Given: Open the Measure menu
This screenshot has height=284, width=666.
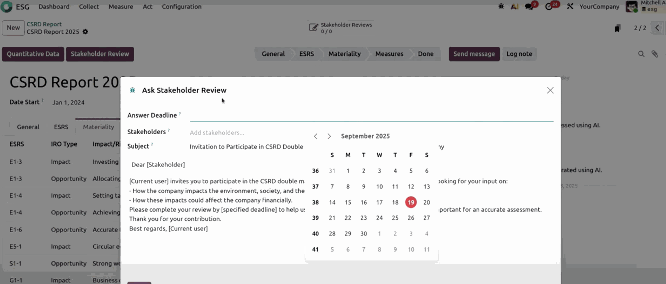Looking at the screenshot, I should point(121,7).
